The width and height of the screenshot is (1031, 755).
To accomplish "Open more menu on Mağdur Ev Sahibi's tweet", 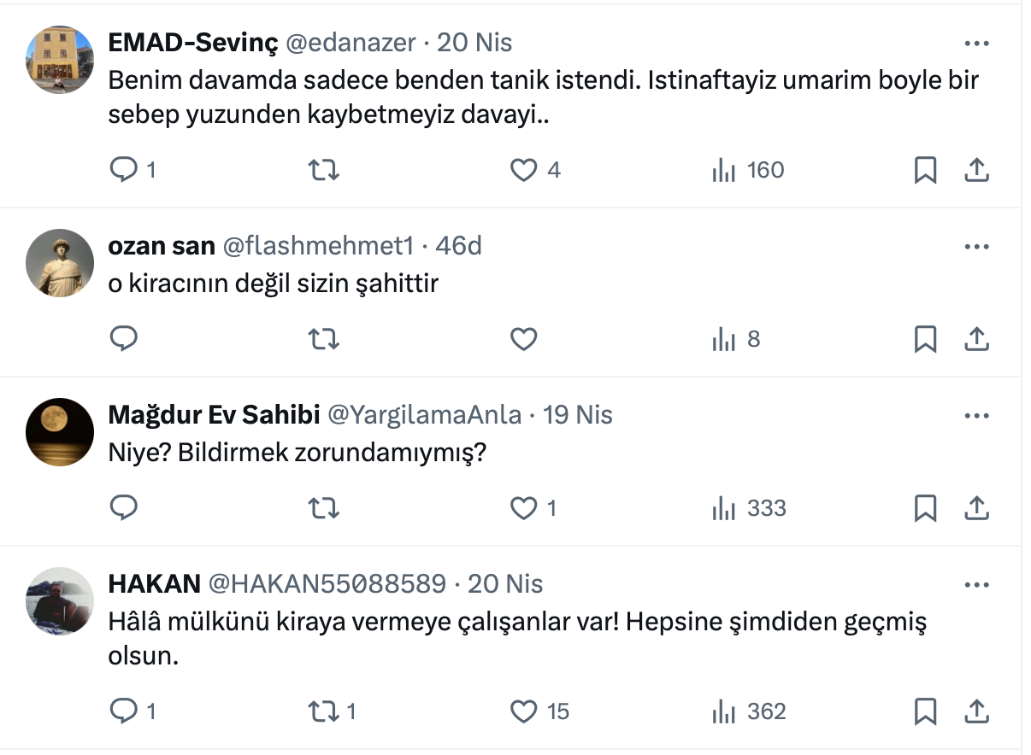I will (976, 416).
